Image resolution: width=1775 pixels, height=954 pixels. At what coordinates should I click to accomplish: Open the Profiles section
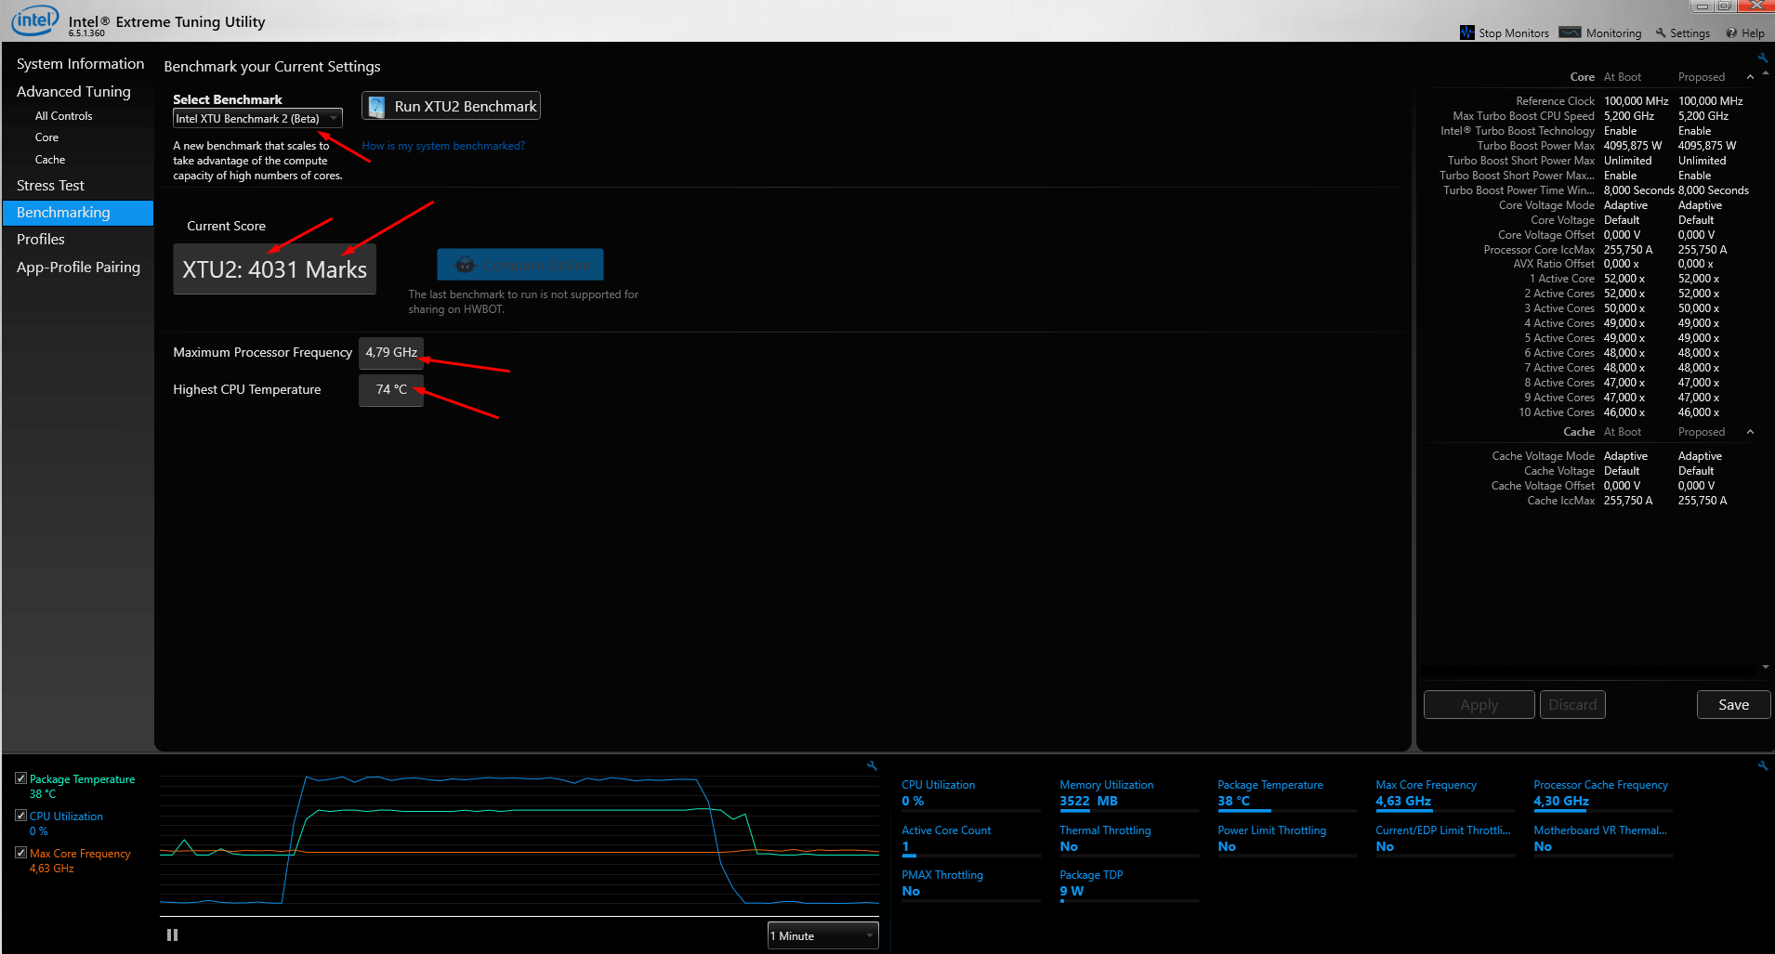coord(41,240)
